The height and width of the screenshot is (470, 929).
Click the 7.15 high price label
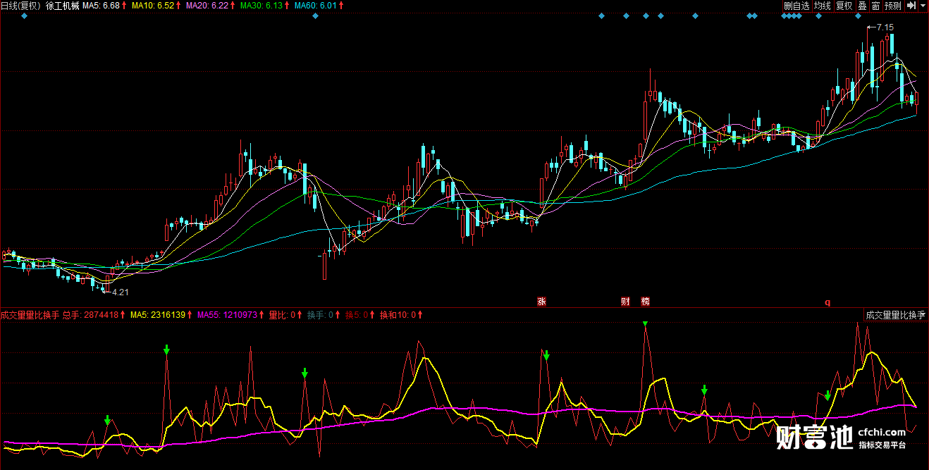click(885, 27)
